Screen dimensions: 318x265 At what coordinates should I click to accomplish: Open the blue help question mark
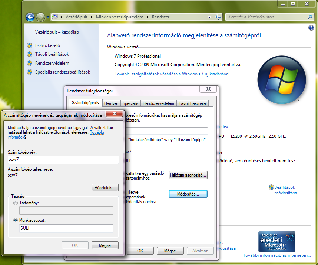click(311, 28)
